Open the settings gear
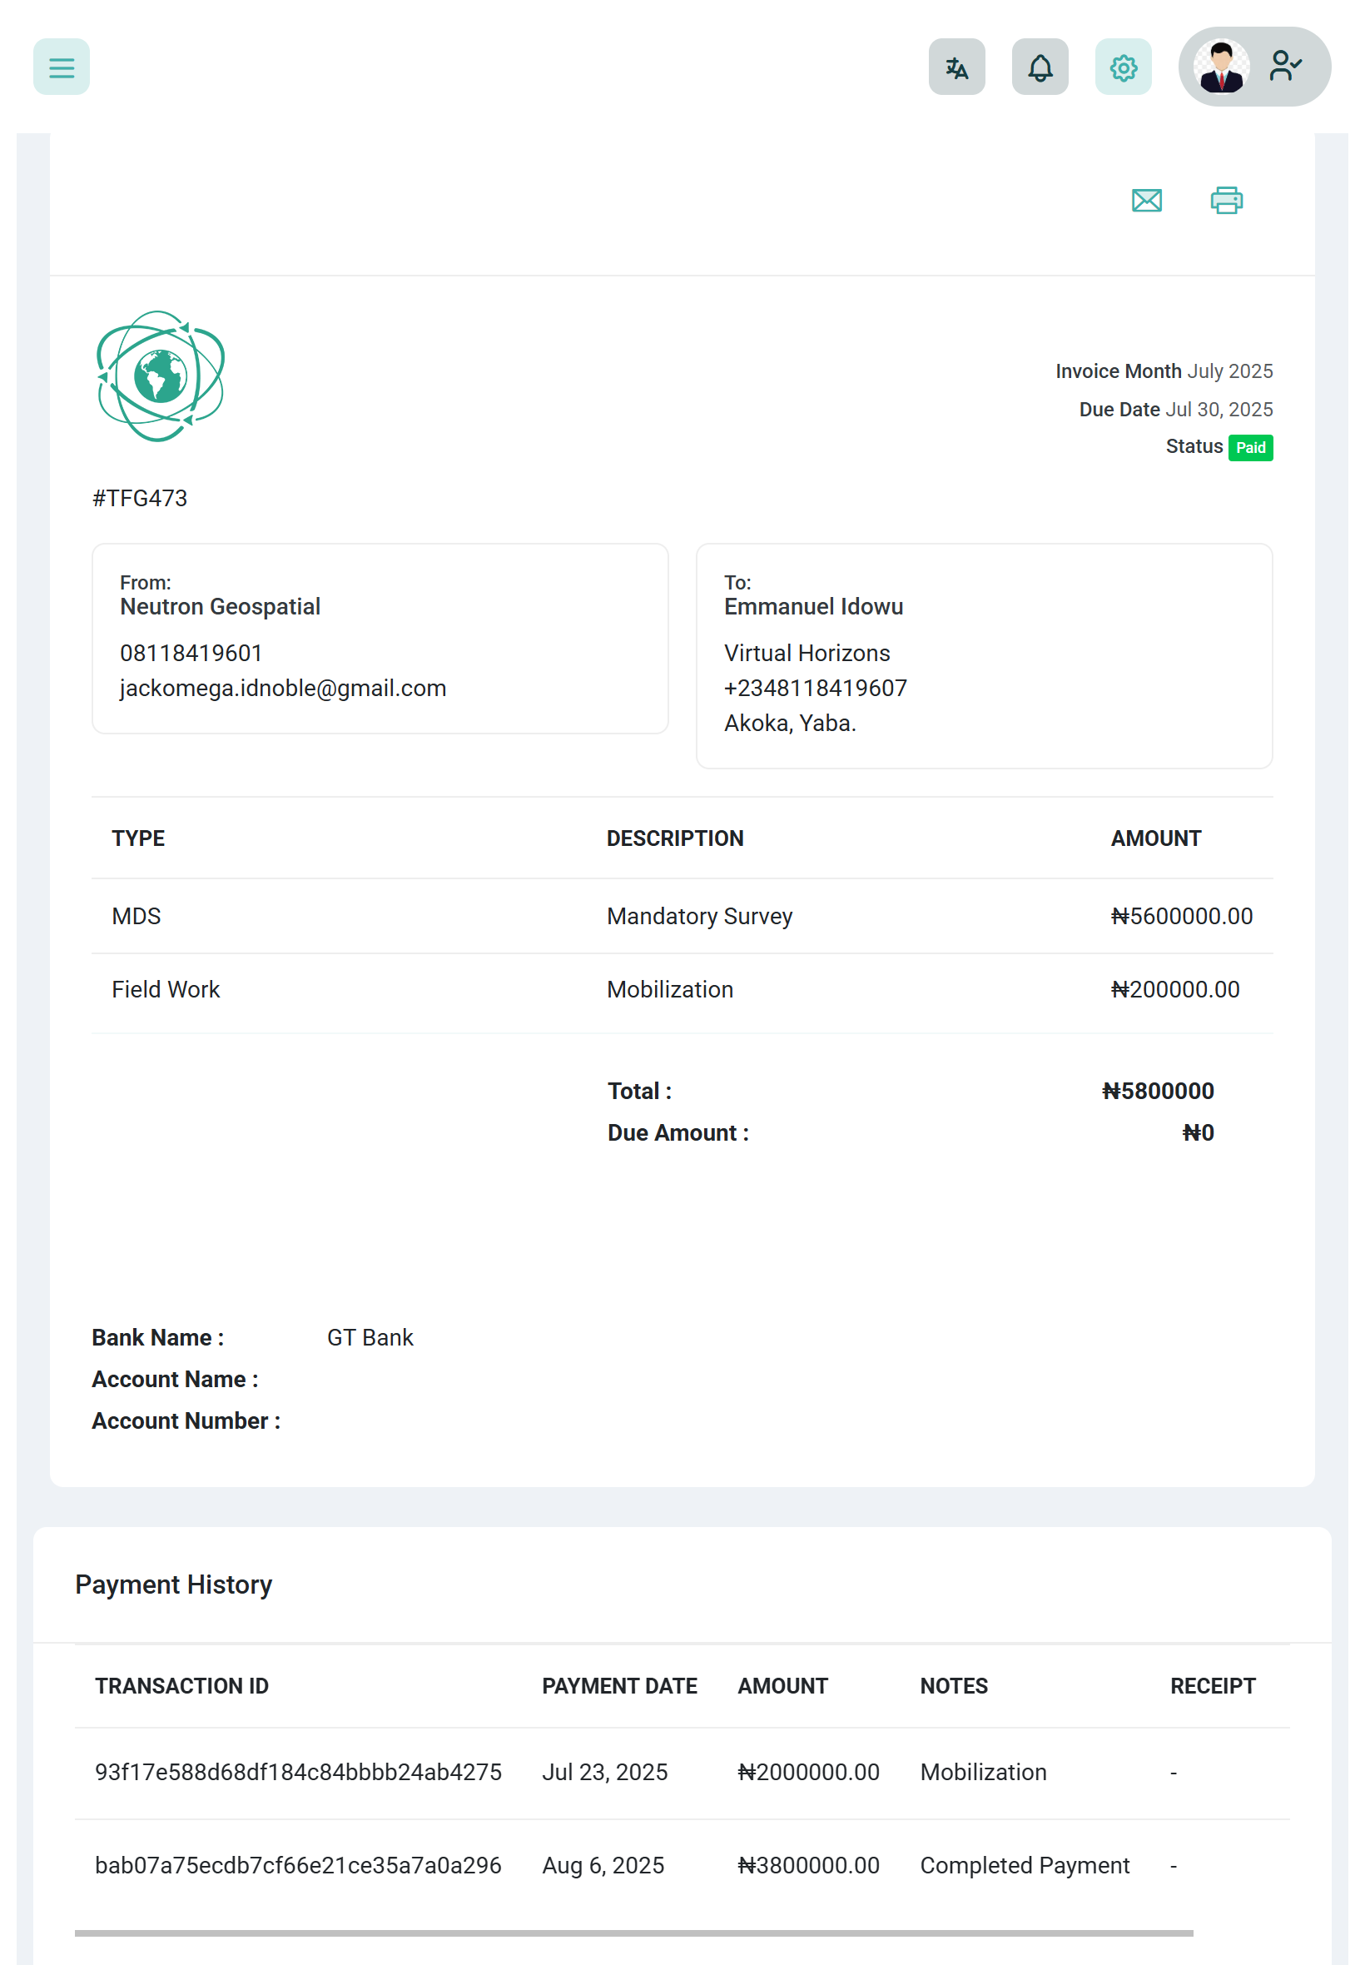Screen dimensions: 1365x1965 (1122, 67)
